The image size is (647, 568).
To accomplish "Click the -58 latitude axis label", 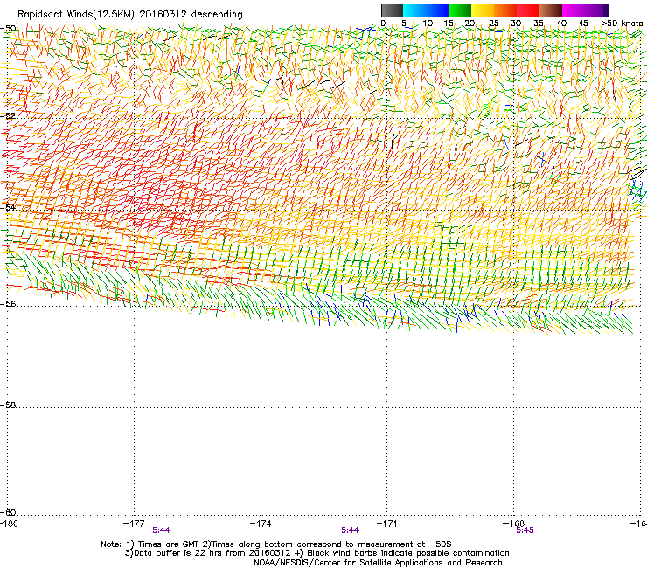I will point(8,405).
